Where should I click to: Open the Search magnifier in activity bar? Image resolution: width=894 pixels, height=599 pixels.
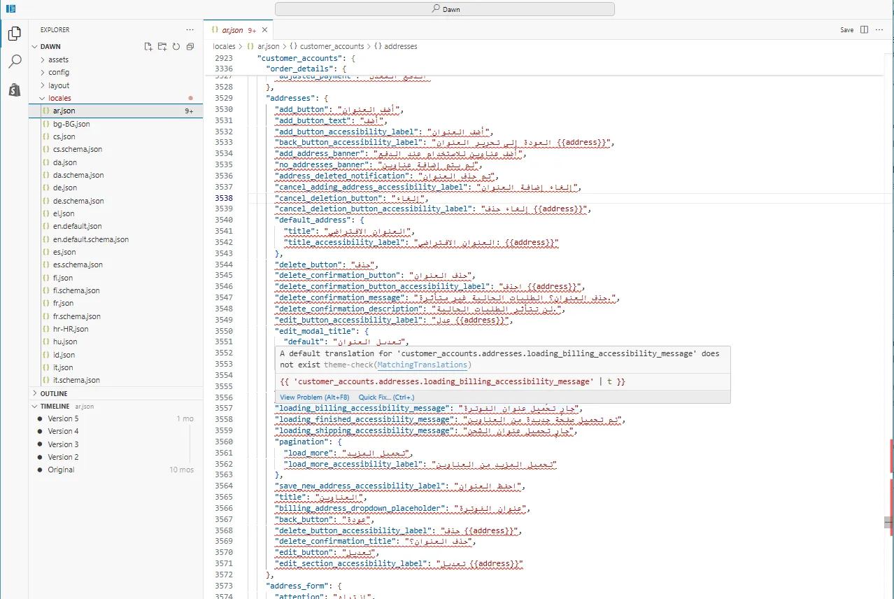coord(14,62)
